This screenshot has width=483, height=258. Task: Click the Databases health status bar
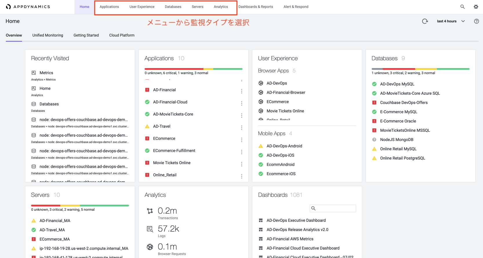pos(421,69)
